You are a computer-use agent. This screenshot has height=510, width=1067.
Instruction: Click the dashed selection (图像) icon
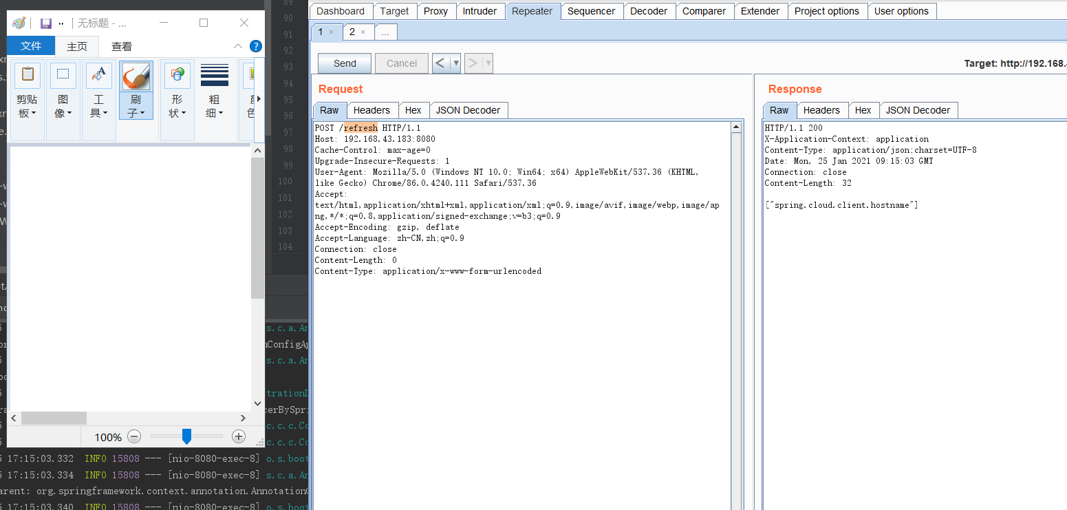(x=63, y=75)
